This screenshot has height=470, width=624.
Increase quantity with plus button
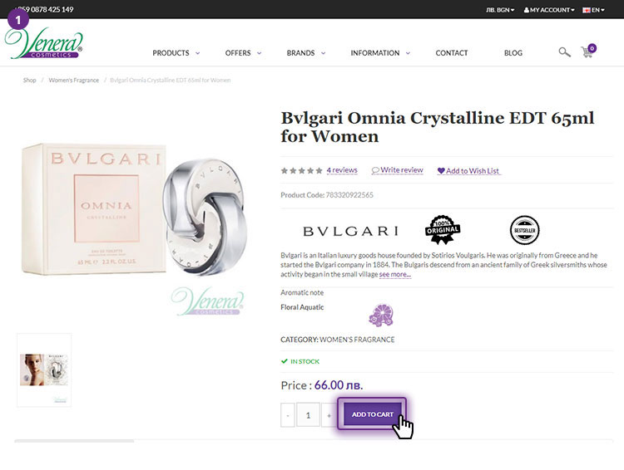[x=329, y=415]
